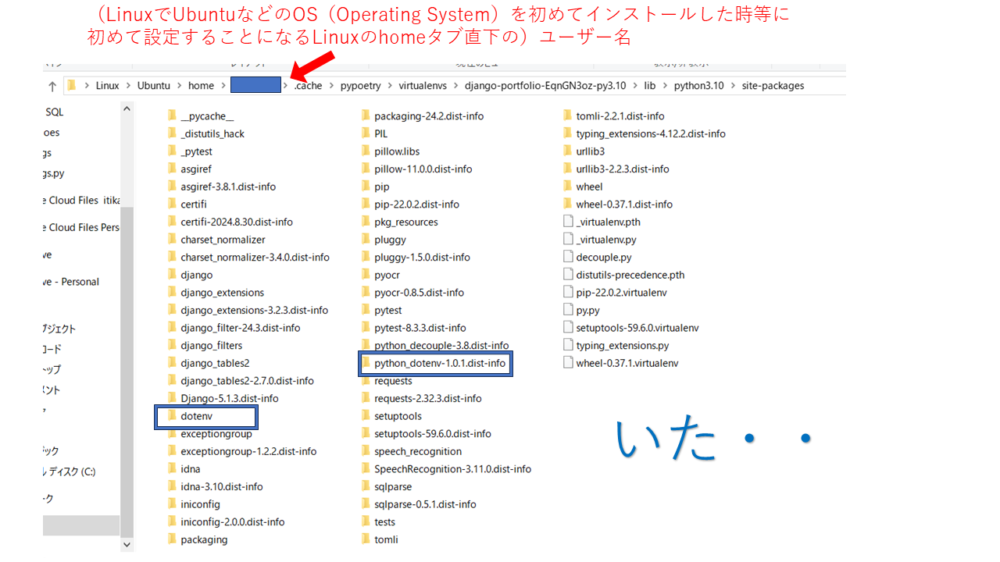Expand the chevron after home in path
This screenshot has width=1000, height=562.
click(x=223, y=86)
